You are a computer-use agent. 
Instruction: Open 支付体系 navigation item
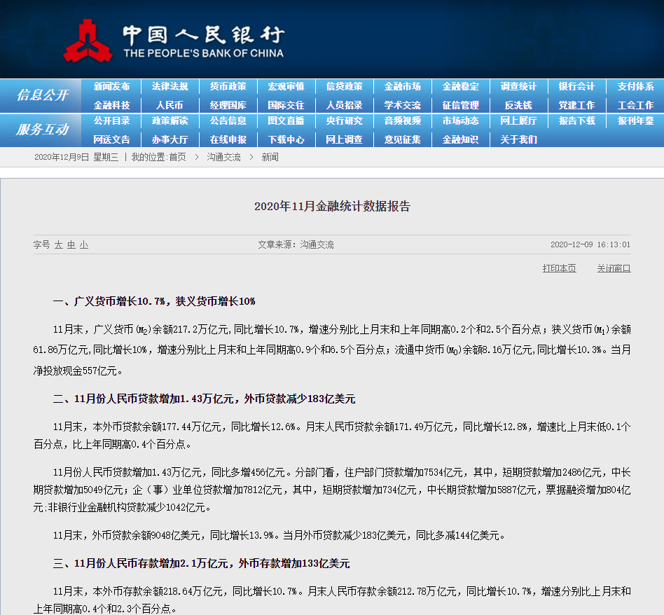click(x=635, y=86)
